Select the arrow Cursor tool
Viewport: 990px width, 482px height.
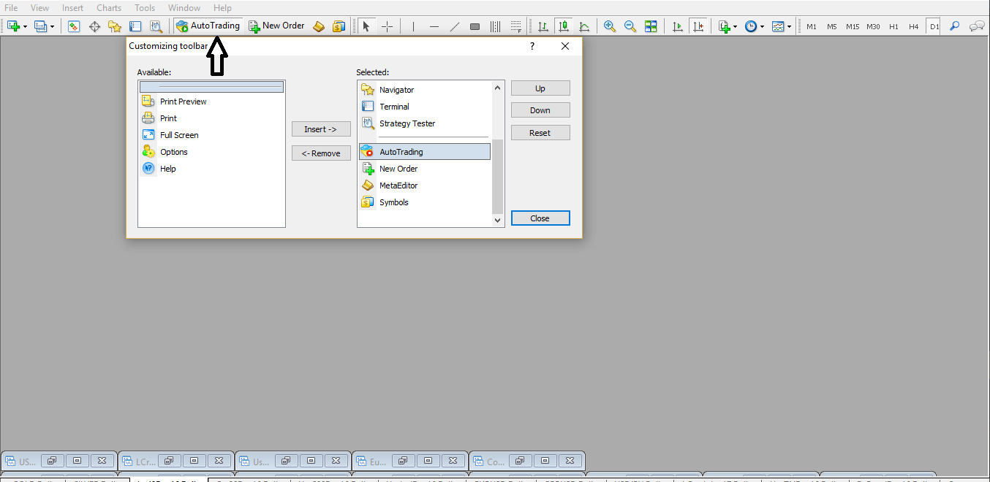coord(366,26)
